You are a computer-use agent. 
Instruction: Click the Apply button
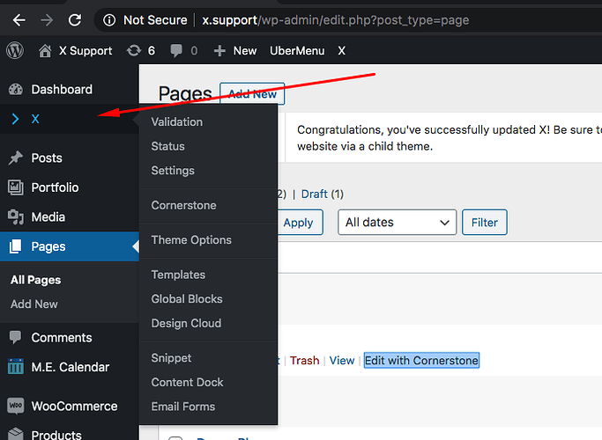coord(299,223)
